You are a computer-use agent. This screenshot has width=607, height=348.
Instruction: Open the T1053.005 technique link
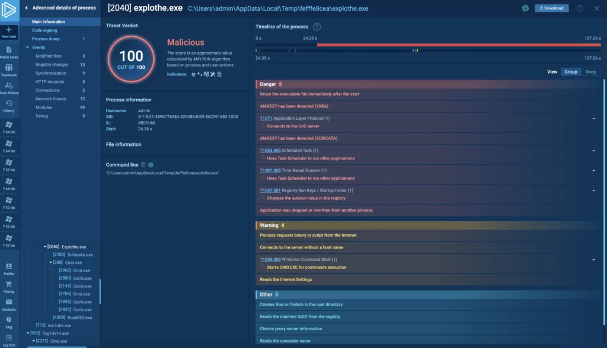click(270, 151)
